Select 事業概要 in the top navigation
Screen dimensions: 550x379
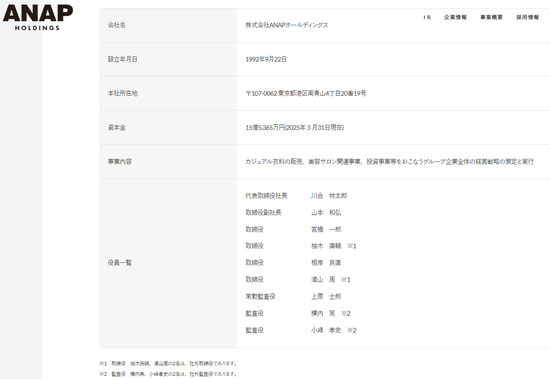tap(491, 17)
